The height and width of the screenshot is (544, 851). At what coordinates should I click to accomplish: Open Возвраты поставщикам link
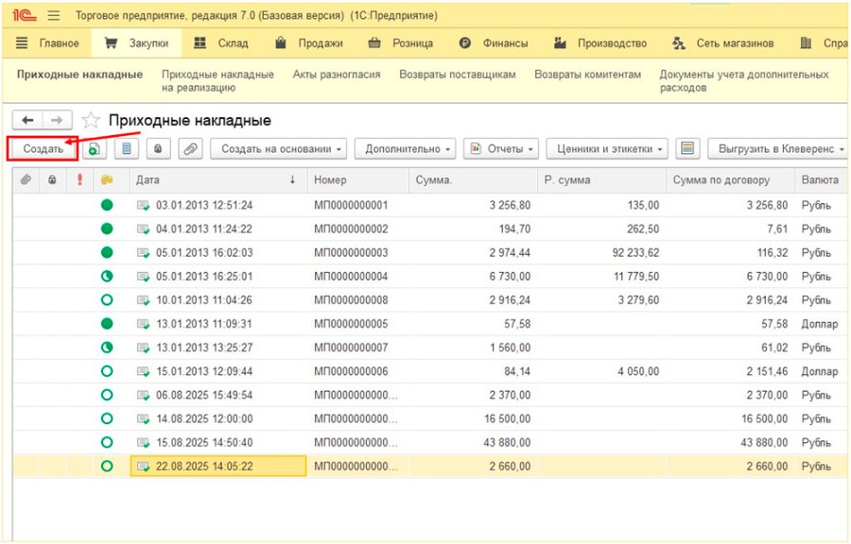(x=458, y=75)
